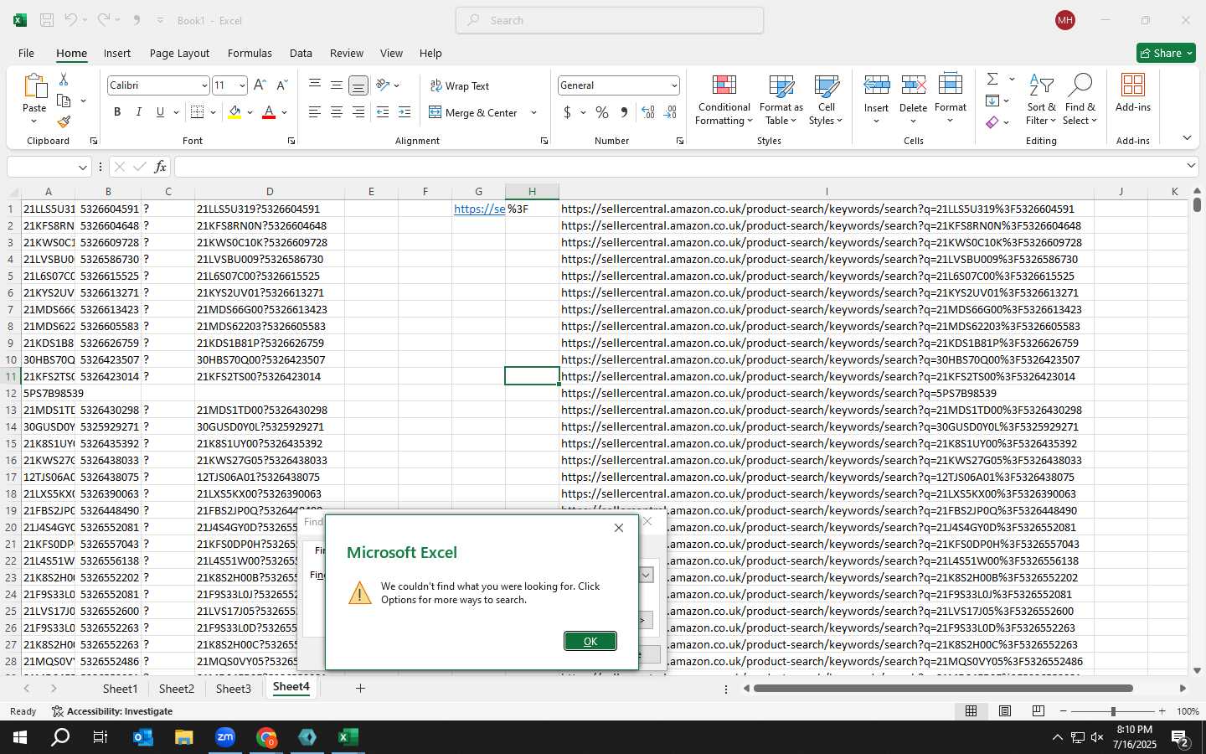Switch to Insert ribbon tab
The height and width of the screenshot is (754, 1206).
tap(117, 53)
